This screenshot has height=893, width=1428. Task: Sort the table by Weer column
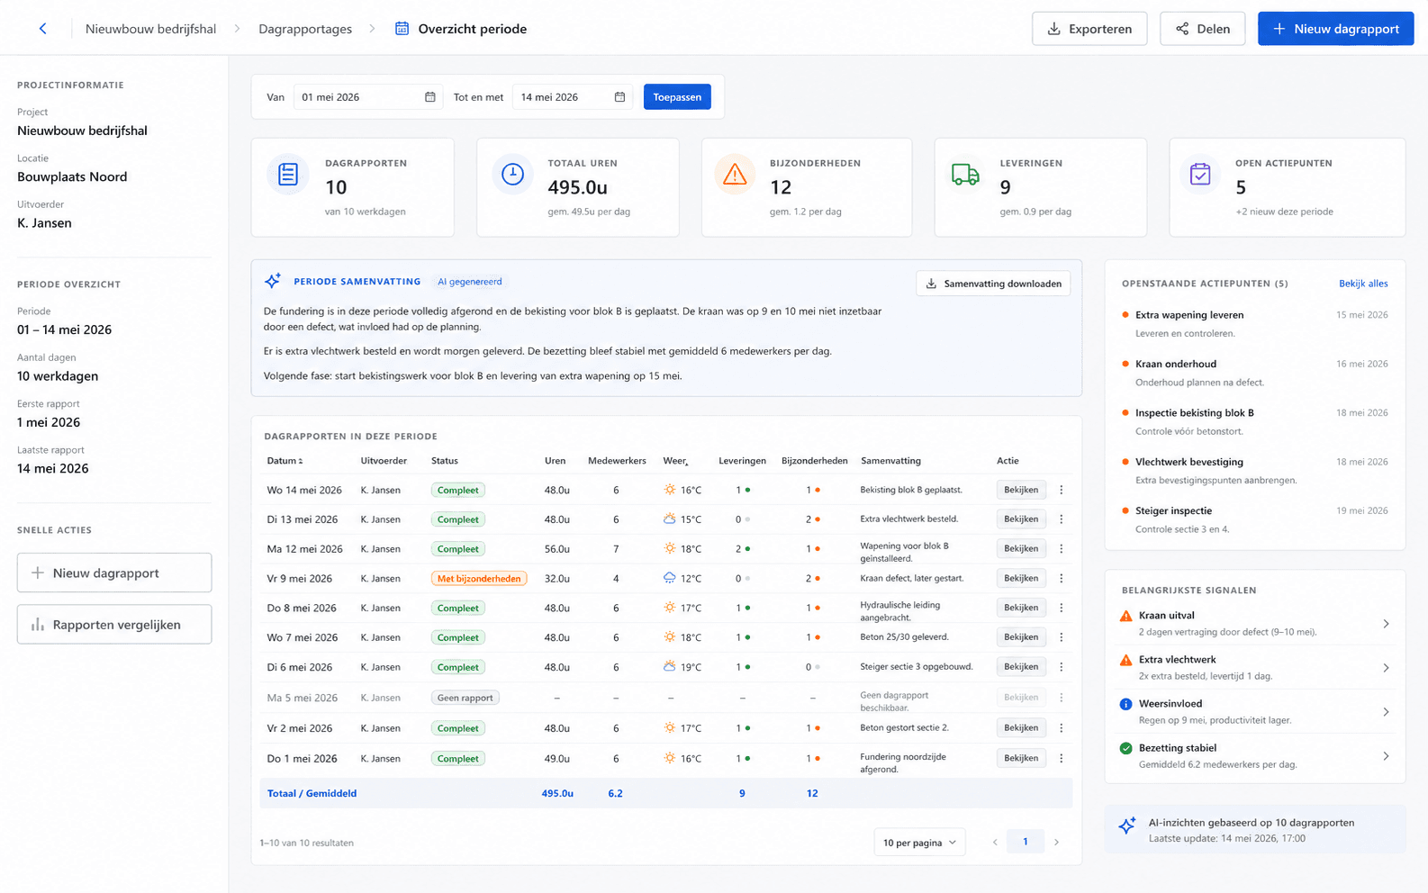[x=676, y=461]
